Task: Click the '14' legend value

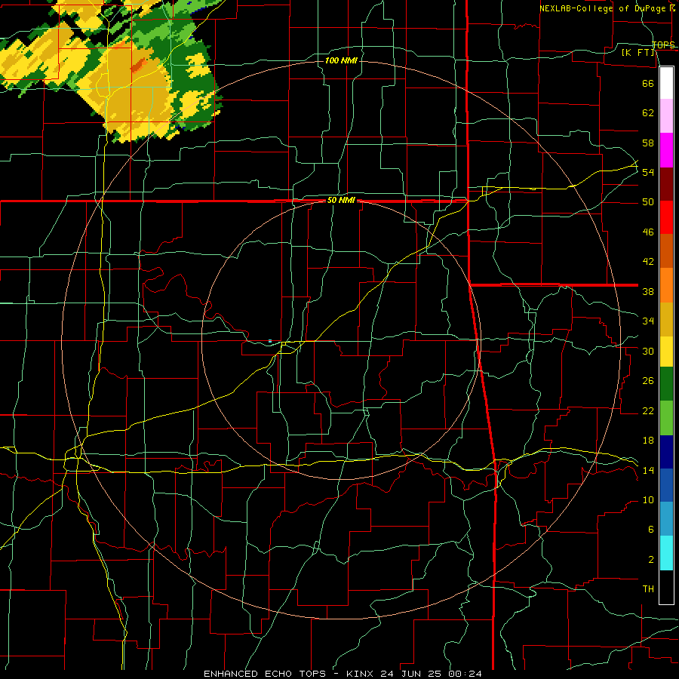Action: coord(648,470)
